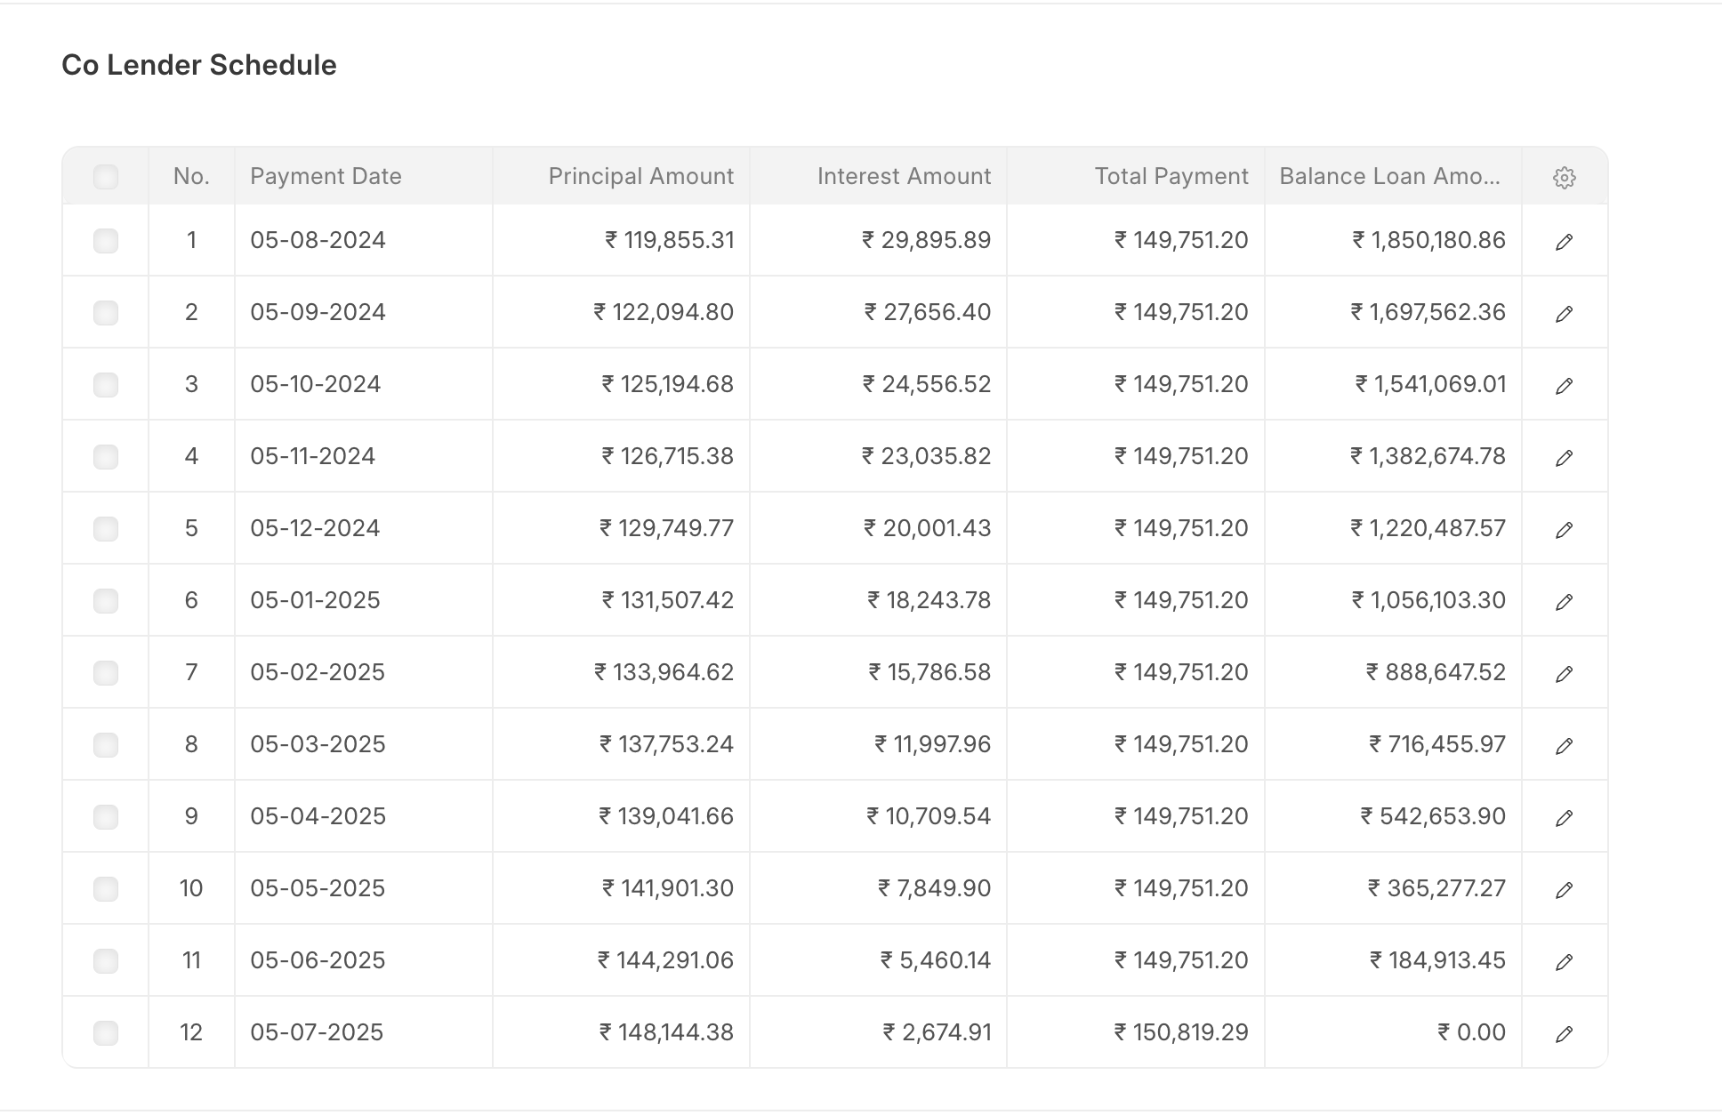Click balance amount ₹ 184,913.45
This screenshot has height=1115, width=1722.
pyautogui.click(x=1437, y=960)
